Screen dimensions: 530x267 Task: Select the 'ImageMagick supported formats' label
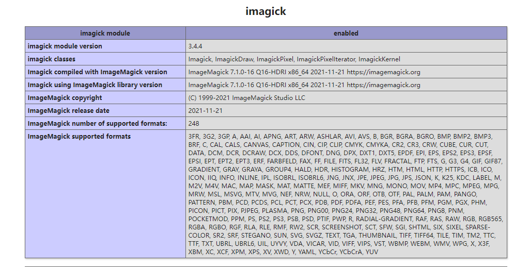pos(79,136)
